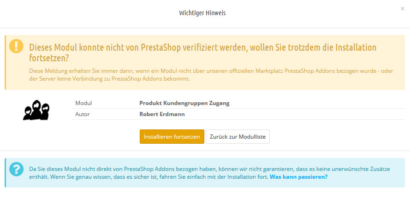Screen dimensions: 410x199
Task: Go back via Zurück zur Modulliste
Action: [238, 137]
